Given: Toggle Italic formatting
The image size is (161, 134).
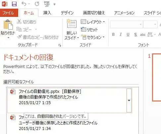Looking at the screenshot, I should [121, 34].
